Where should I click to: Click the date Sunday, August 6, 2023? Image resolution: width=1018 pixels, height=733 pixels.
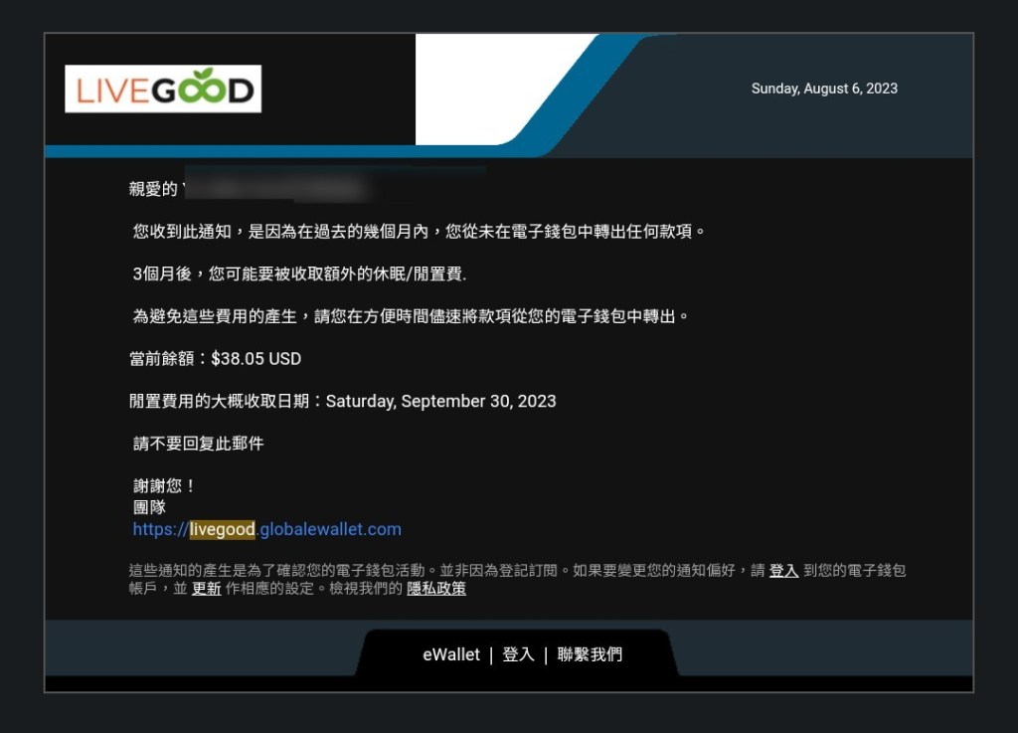tap(824, 89)
